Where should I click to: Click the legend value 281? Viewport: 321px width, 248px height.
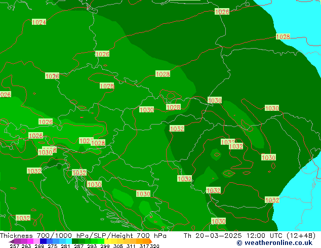pyautogui.click(x=65, y=246)
